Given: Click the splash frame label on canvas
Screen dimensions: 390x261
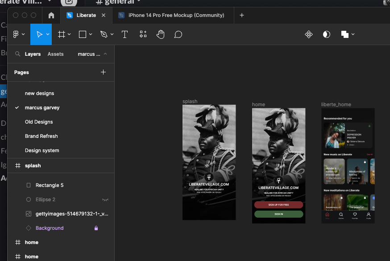Looking at the screenshot, I should click(x=190, y=101).
